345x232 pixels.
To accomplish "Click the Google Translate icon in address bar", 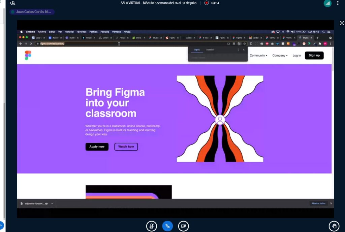I will (239, 43).
